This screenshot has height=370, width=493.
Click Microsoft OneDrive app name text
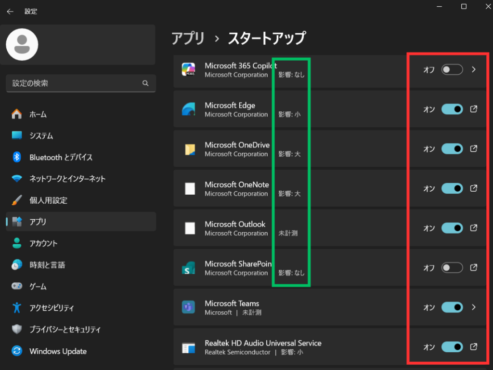pos(237,145)
